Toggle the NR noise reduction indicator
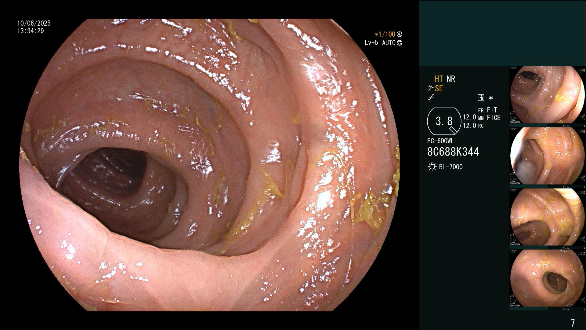586x330 pixels. tap(451, 79)
